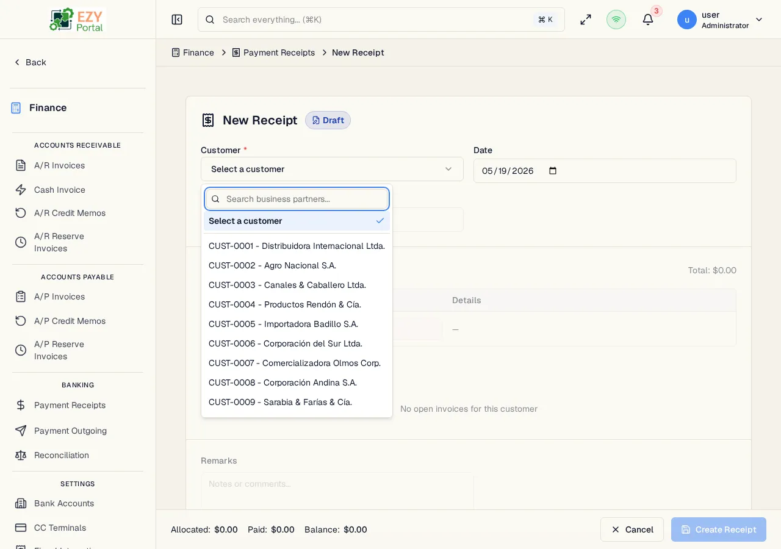Click the Payment Receipts dollar icon
Viewport: 781px width, 549px height.
[21, 405]
